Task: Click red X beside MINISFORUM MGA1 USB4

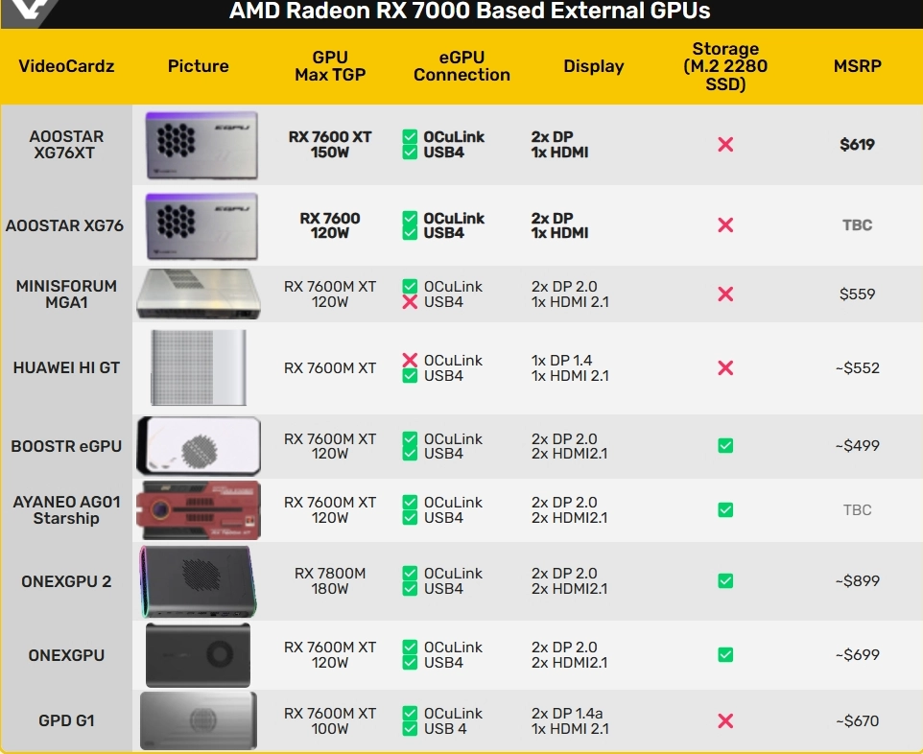Action: [x=410, y=302]
